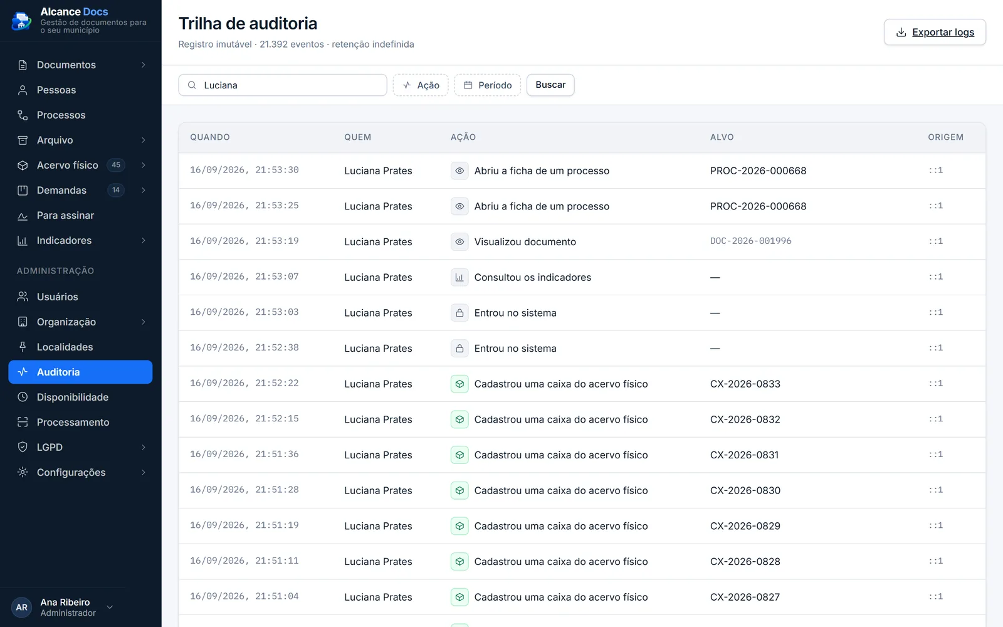Expand the Documentos menu chevron

(144, 65)
